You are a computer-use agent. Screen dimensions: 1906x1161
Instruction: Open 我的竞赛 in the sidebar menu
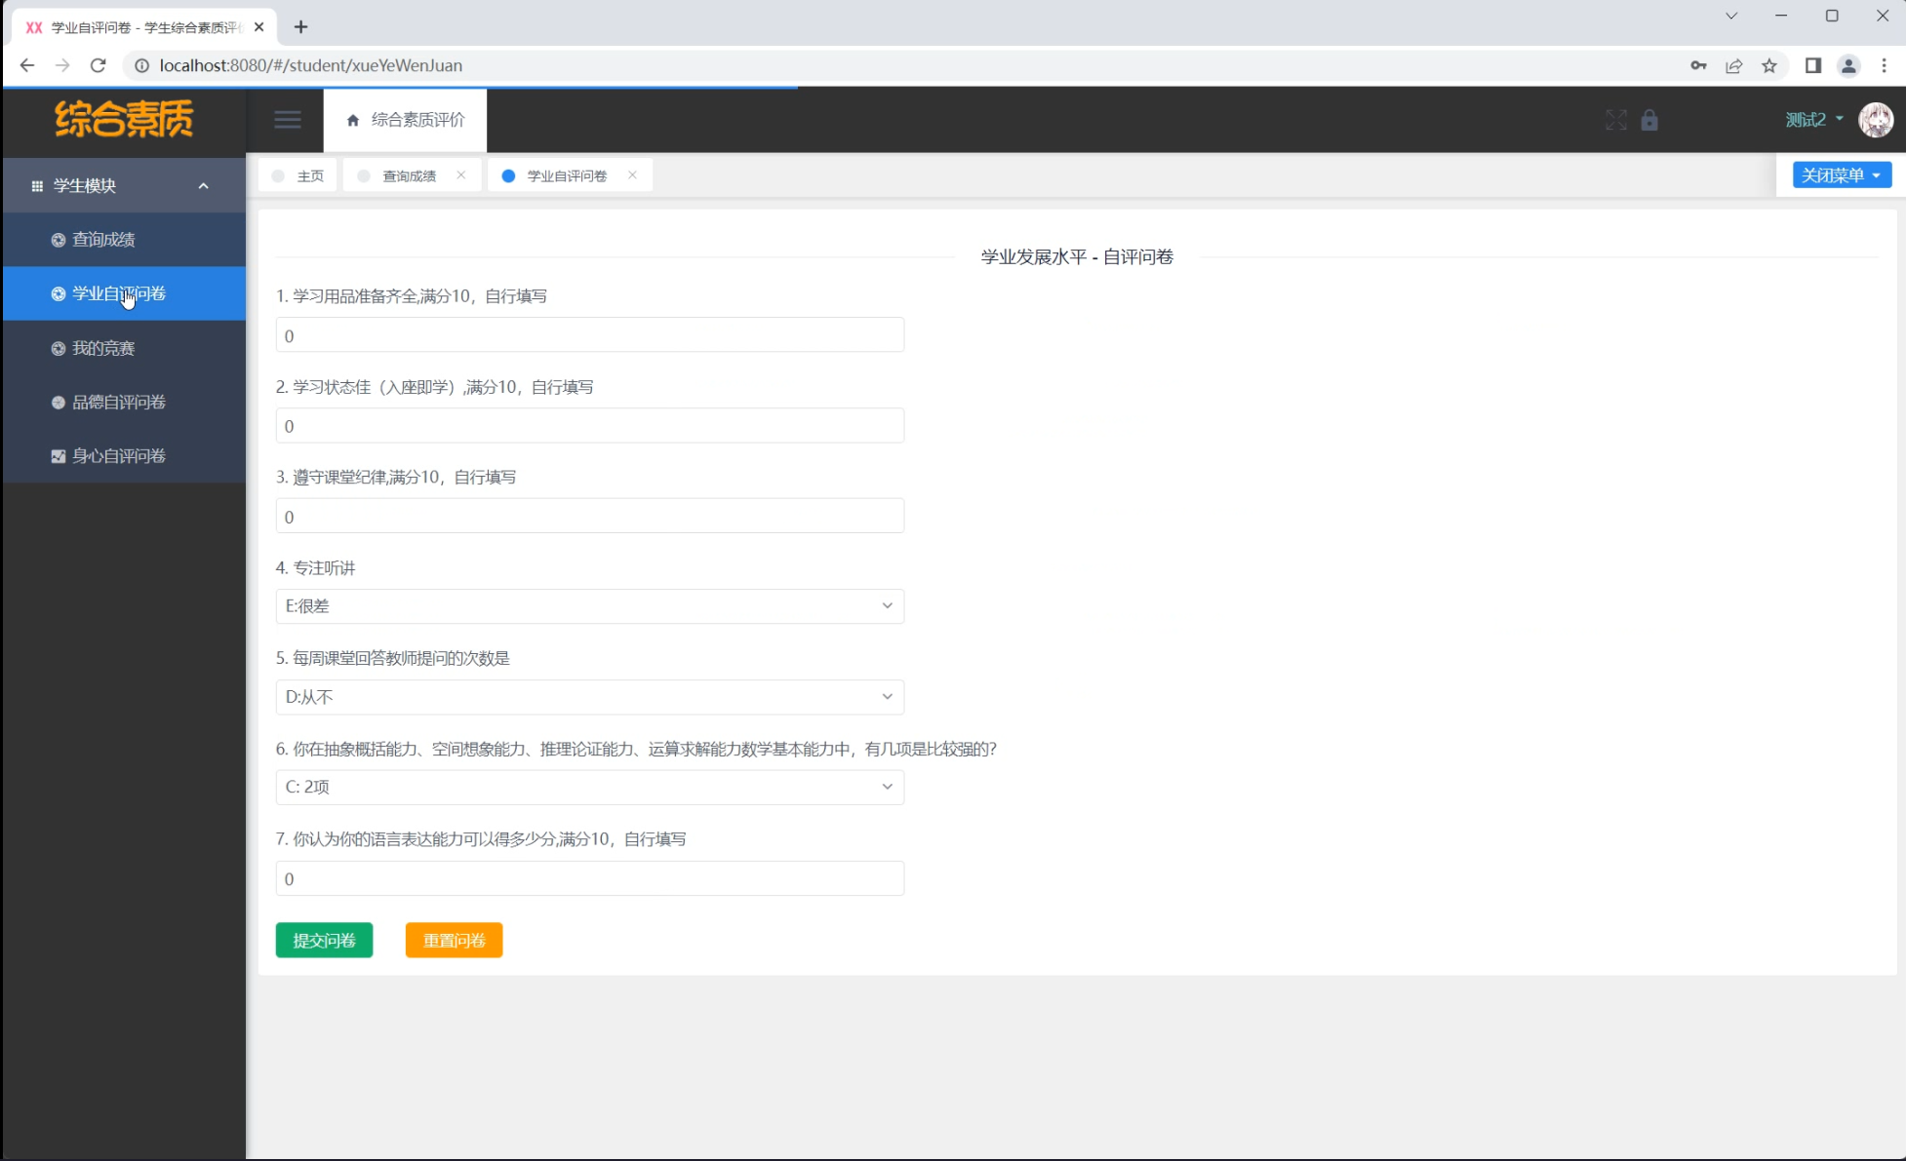(x=103, y=348)
